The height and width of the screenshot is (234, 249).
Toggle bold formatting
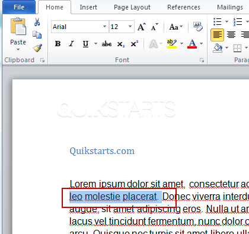58,44
